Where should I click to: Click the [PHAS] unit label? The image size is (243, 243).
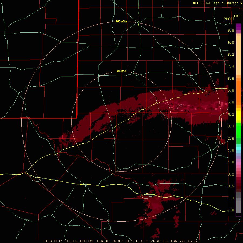[228, 19]
